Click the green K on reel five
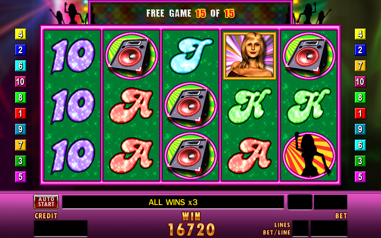 tap(309, 106)
